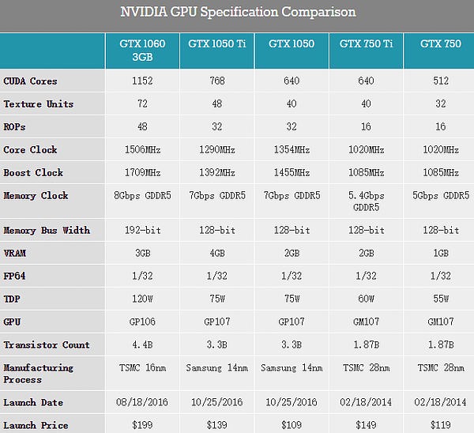
Task: Click the $119 launch price
Action: pos(441,425)
